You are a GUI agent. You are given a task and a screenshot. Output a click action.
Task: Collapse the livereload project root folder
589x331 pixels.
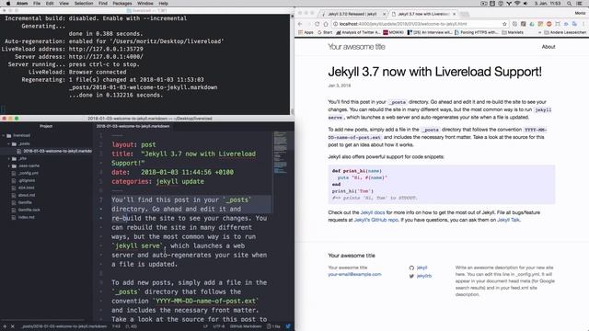tap(5, 135)
